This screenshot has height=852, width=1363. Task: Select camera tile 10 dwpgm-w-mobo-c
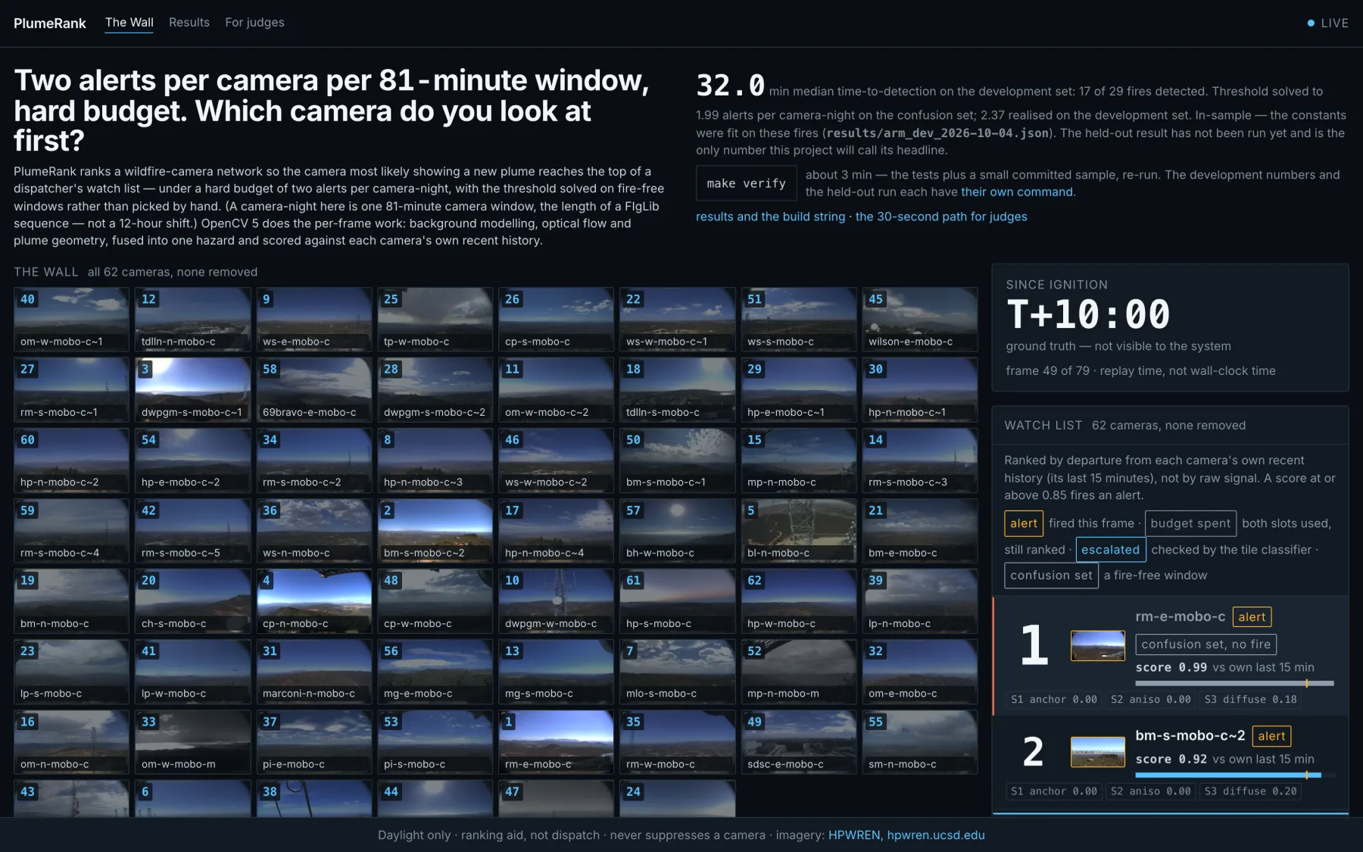click(556, 601)
